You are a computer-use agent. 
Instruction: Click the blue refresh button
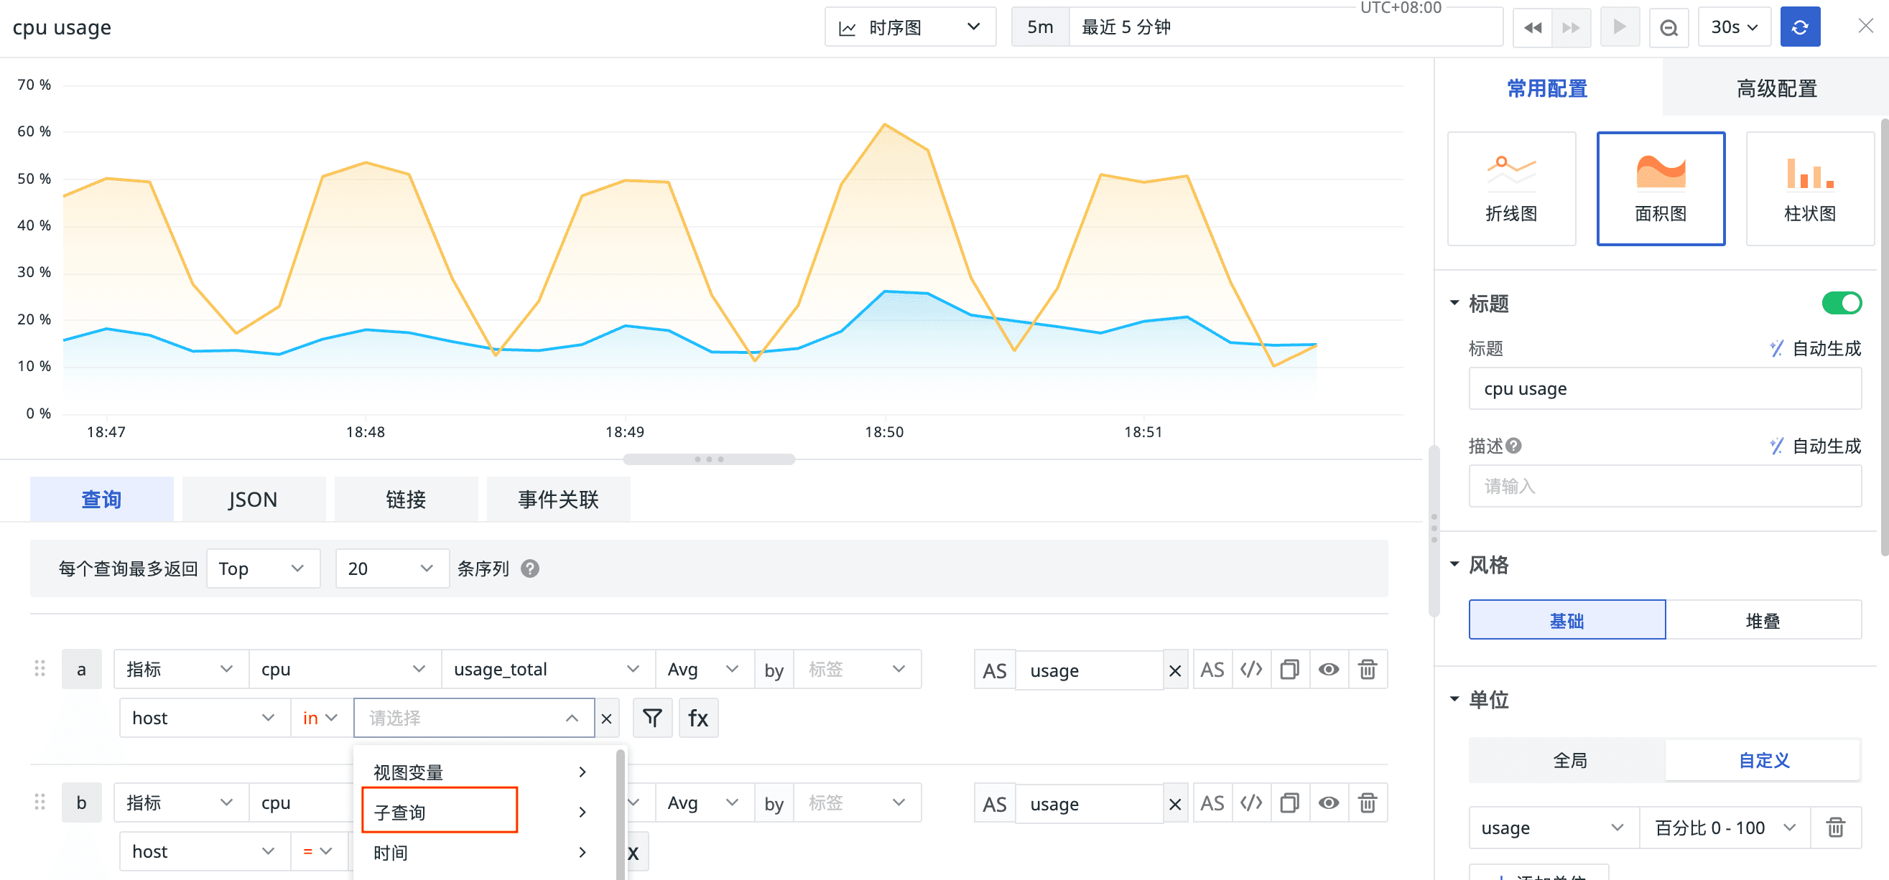tap(1799, 27)
